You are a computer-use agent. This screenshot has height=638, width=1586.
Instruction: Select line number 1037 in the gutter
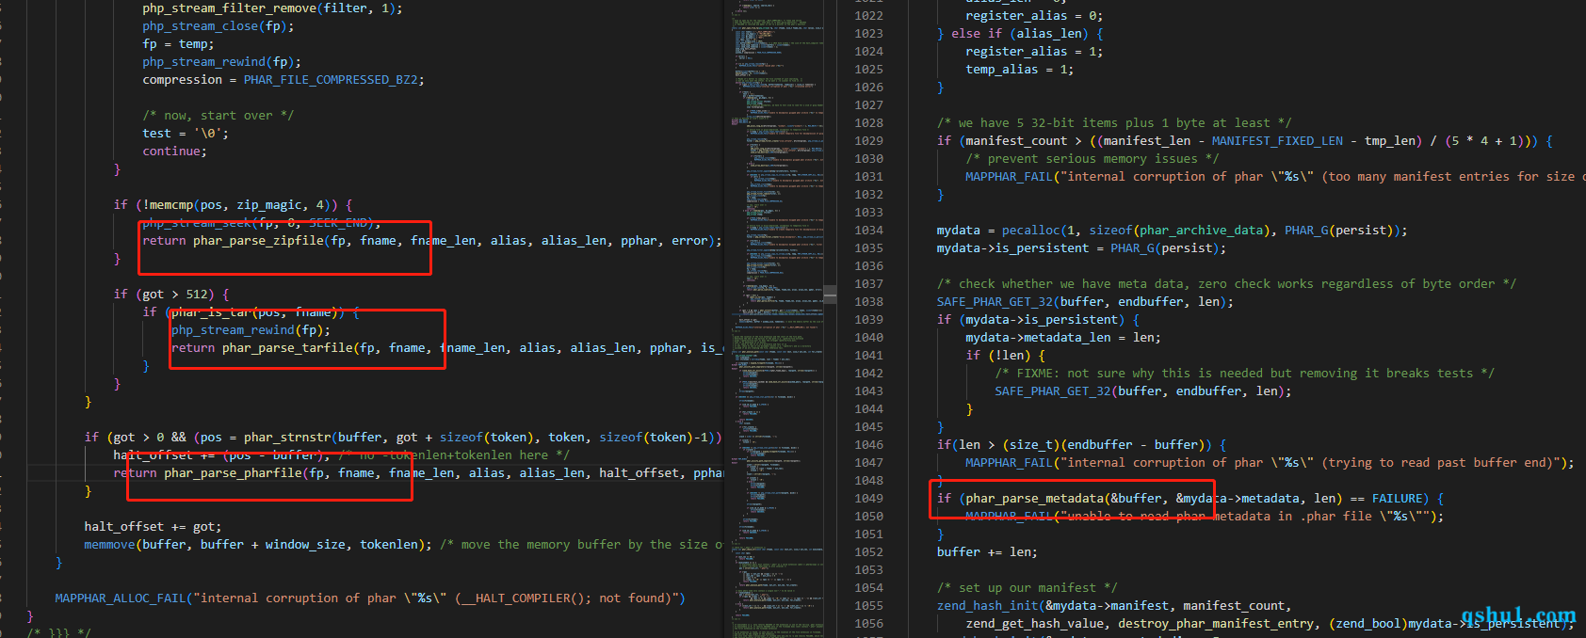click(x=868, y=284)
